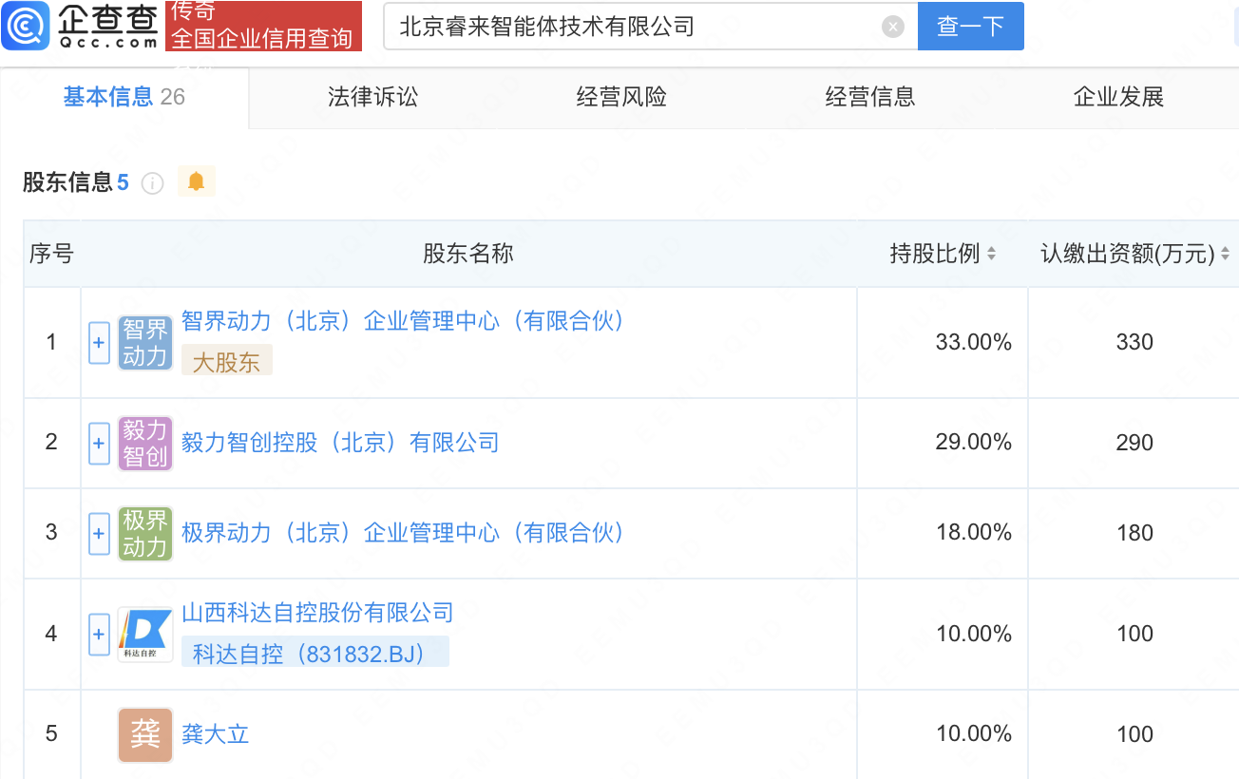Expand row 2 毅力智创 shareholder details
The width and height of the screenshot is (1239, 779).
99,443
